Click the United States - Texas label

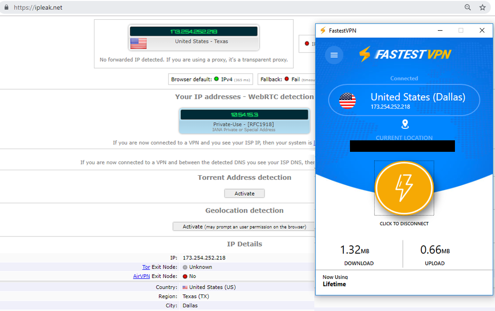click(x=201, y=41)
